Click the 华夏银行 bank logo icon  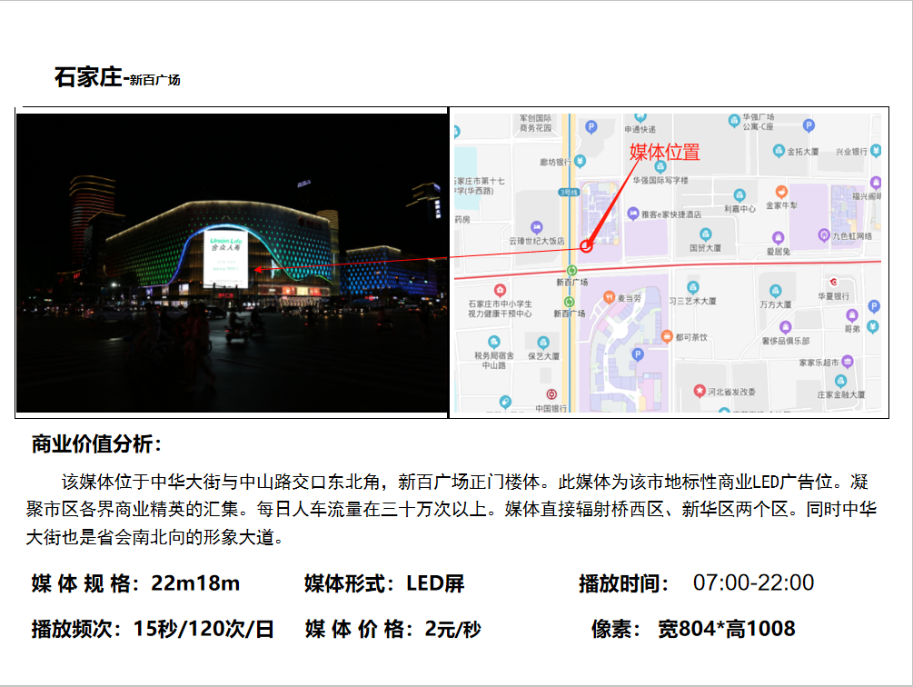click(x=834, y=283)
